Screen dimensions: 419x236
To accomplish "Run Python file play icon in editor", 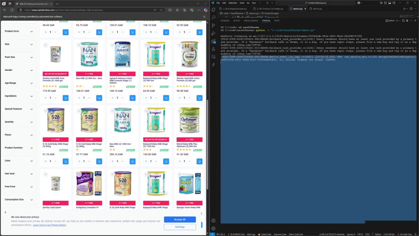I will click(404, 9).
